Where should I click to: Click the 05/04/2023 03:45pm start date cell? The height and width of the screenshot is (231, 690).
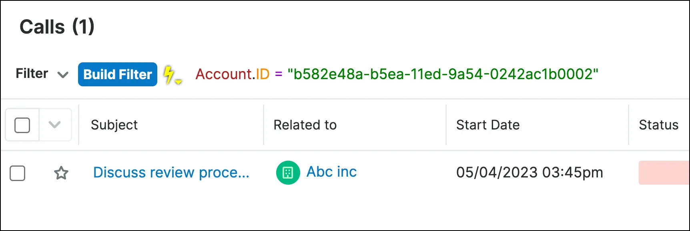pyautogui.click(x=530, y=173)
